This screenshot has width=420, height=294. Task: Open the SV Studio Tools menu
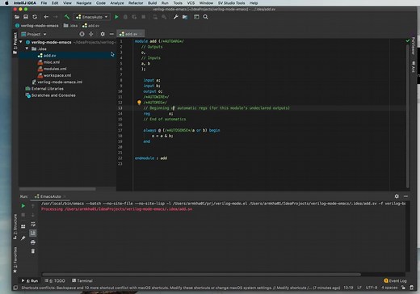point(231,3)
